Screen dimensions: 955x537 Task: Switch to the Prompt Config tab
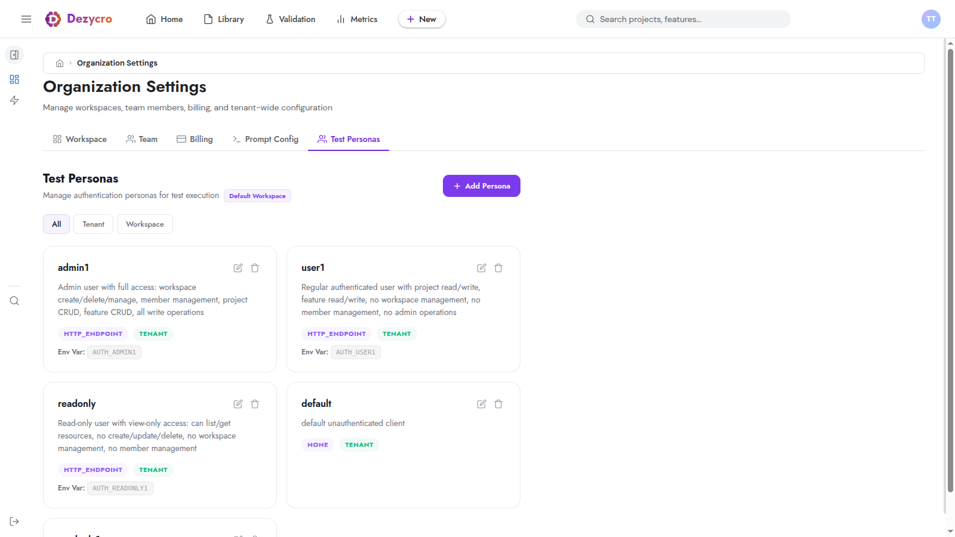pyautogui.click(x=266, y=139)
